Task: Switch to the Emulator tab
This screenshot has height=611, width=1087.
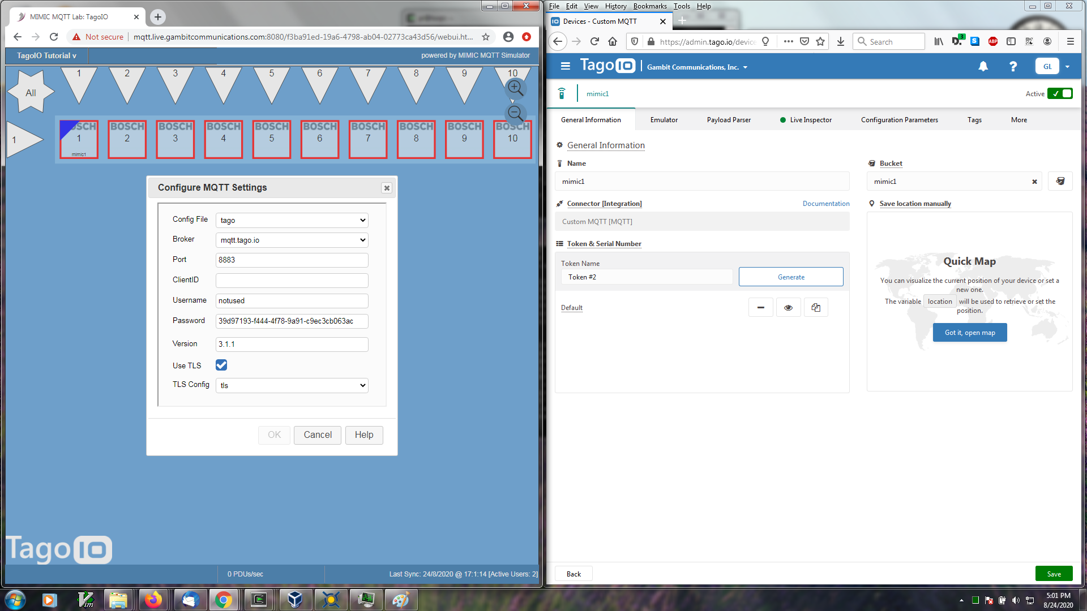Action: pyautogui.click(x=664, y=120)
